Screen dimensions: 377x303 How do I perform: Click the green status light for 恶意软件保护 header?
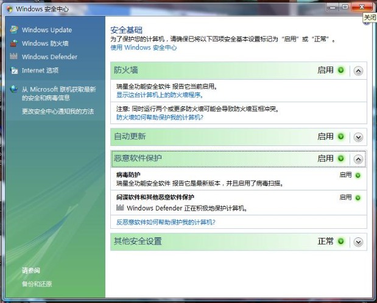340,158
